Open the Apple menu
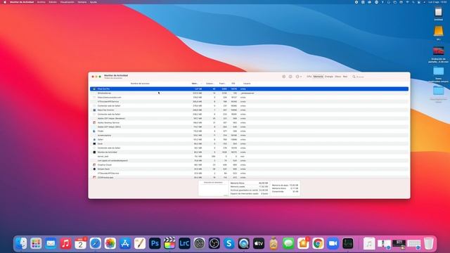 click(x=5, y=2)
